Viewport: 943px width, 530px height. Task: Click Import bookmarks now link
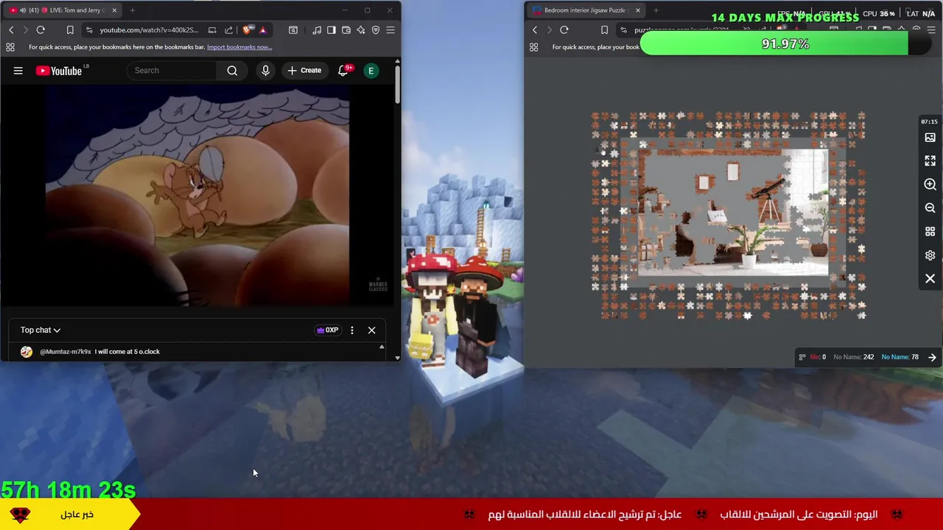tap(239, 47)
